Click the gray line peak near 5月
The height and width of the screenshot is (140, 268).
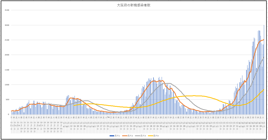pos(168,83)
